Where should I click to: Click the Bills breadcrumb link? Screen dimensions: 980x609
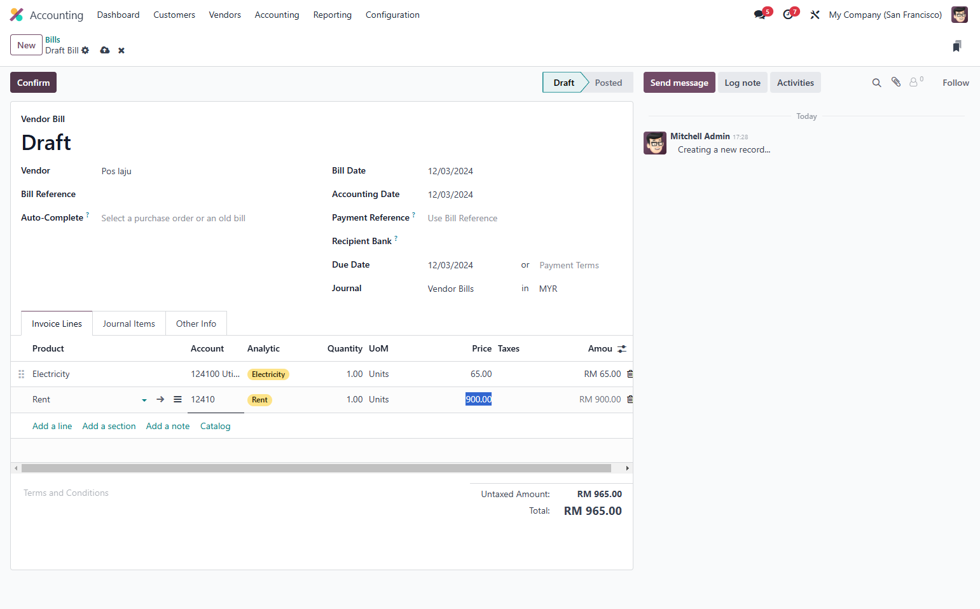tap(53, 39)
